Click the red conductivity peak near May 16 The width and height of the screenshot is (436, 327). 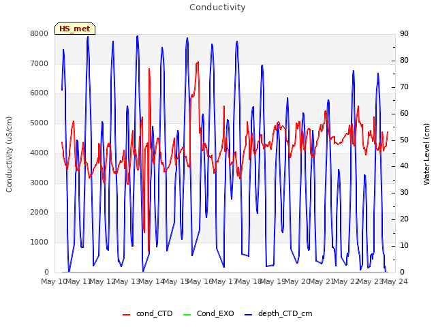click(x=198, y=62)
